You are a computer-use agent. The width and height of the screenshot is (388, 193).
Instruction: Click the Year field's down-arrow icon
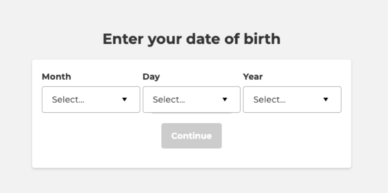325,100
